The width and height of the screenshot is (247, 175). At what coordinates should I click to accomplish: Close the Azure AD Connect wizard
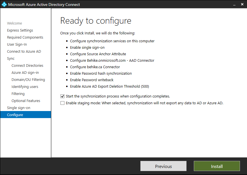coord(242,5)
